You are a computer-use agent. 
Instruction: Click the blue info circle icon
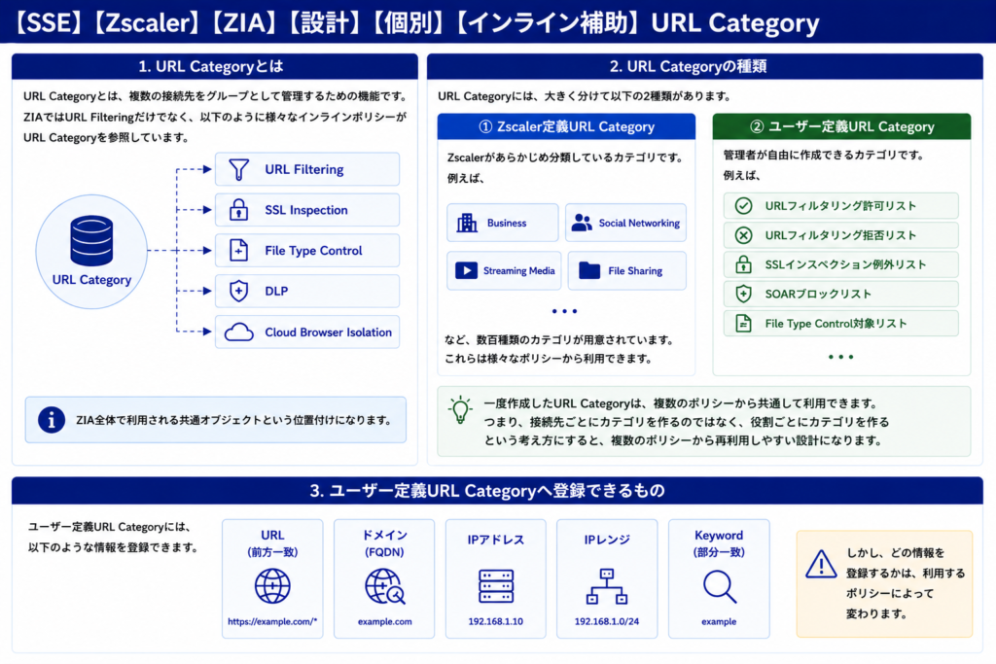coord(52,420)
